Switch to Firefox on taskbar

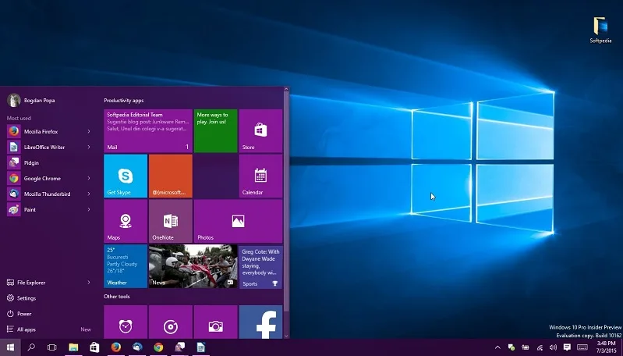pyautogui.click(x=115, y=347)
